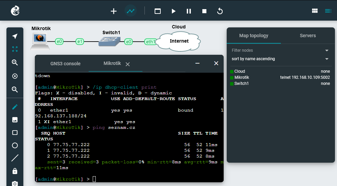The image size is (337, 186).
Task: Toggle the side panel list icon
Action: click(328, 11)
